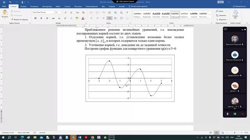Click the Undo arrow icon
This screenshot has width=250, height=140.
(10, 2)
